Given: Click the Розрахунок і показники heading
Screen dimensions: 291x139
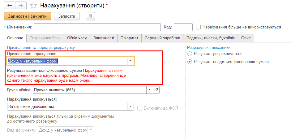Looking at the screenshot, I should coord(209,48).
